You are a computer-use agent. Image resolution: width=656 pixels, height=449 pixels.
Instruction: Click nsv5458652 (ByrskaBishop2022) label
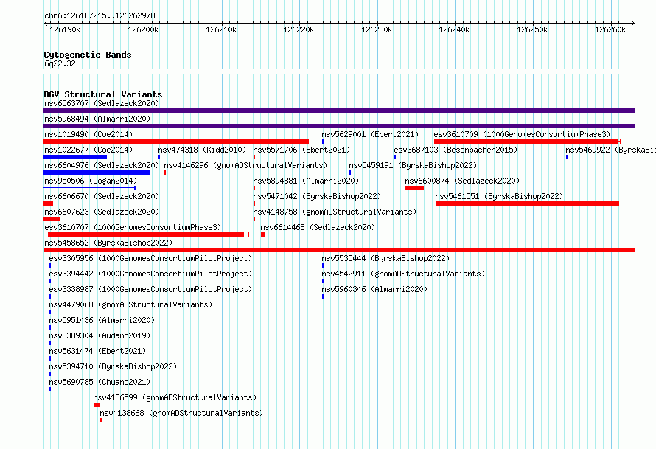pyautogui.click(x=108, y=243)
